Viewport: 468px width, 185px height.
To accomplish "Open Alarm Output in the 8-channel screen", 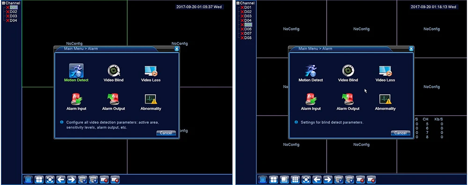I will tap(348, 102).
